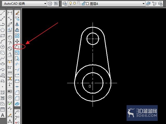Image resolution: width=166 pixels, height=124 pixels.
Task: Select the Ellipse tool
Action: pos(3,64)
